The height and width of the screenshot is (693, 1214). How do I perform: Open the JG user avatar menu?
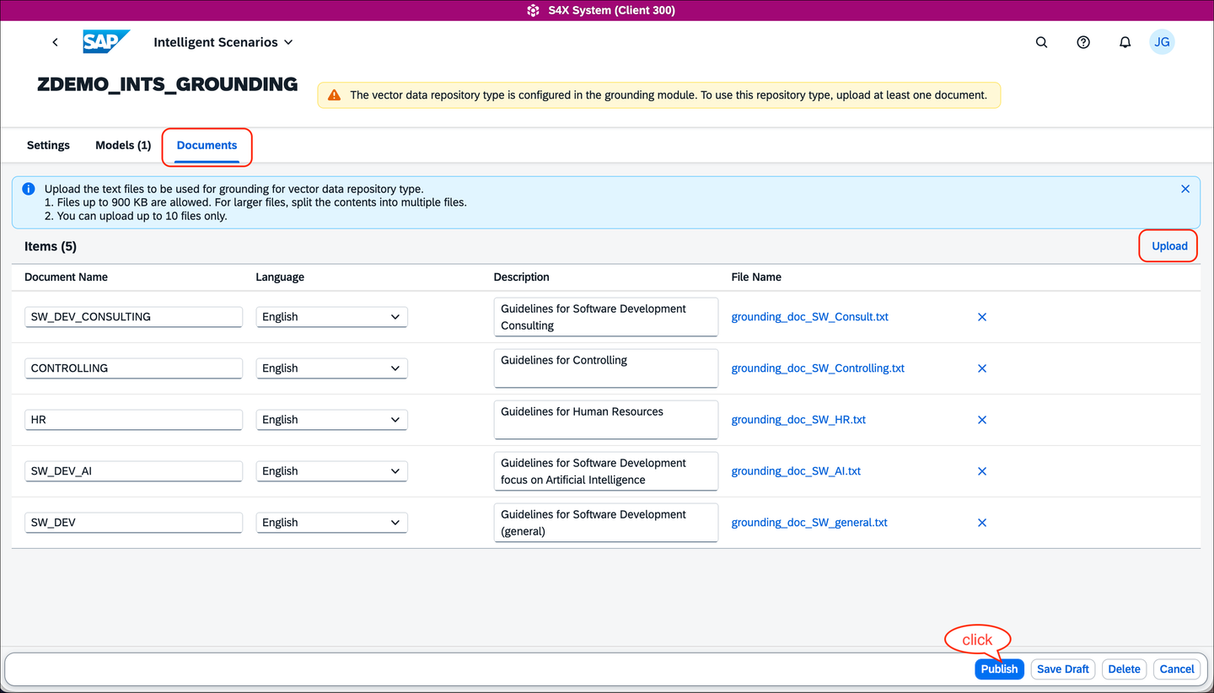tap(1162, 42)
